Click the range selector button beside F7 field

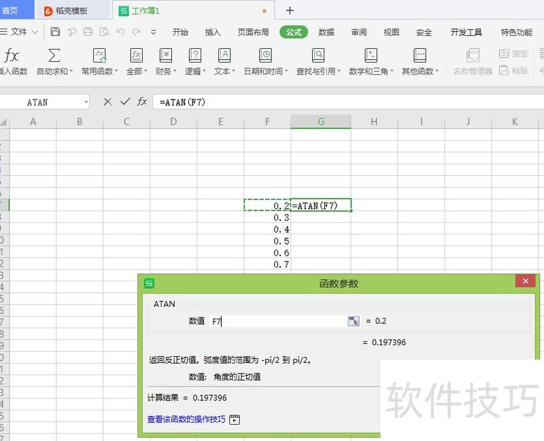(353, 321)
